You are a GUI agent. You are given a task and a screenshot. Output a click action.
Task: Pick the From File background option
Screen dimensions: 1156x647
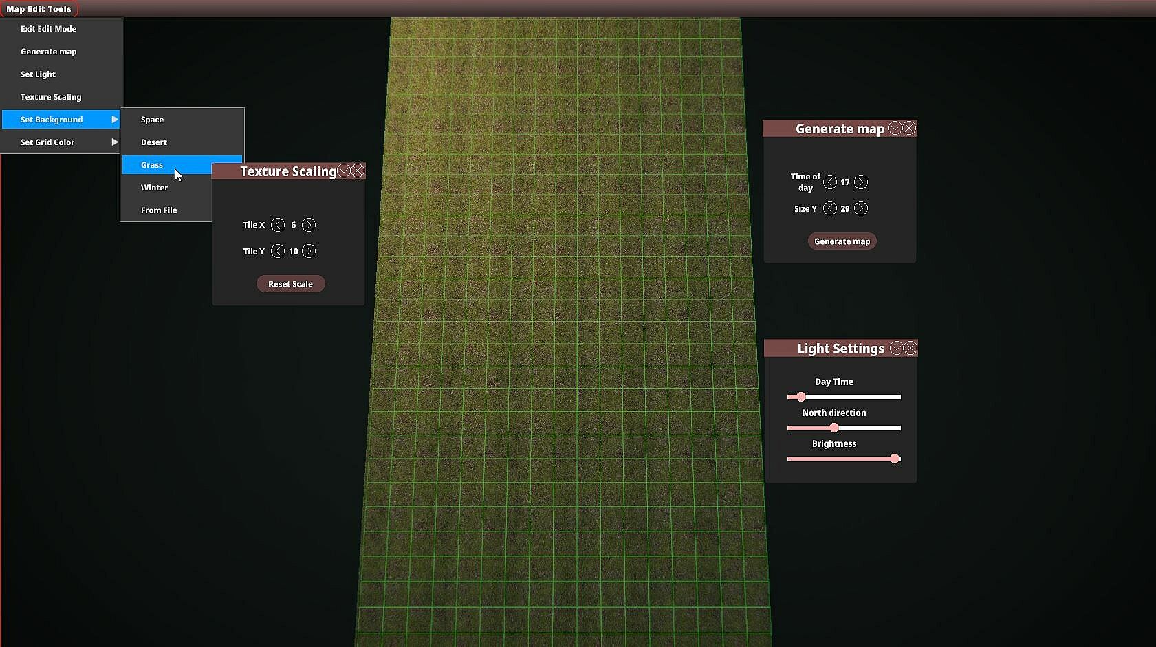point(166,210)
